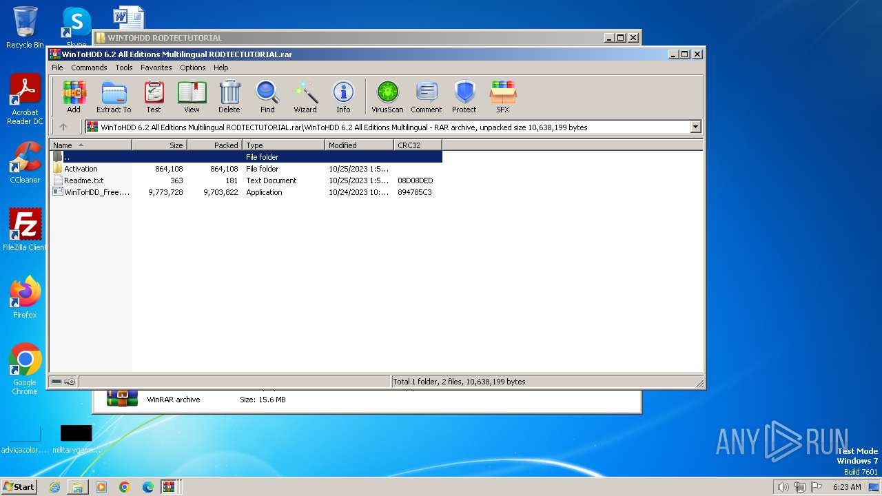Viewport: 882px width, 496px height.
Task: Select the militarygerm desktop file
Action: (x=76, y=440)
